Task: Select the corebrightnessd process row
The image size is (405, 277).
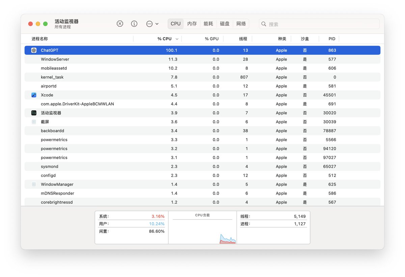Action: click(x=202, y=202)
